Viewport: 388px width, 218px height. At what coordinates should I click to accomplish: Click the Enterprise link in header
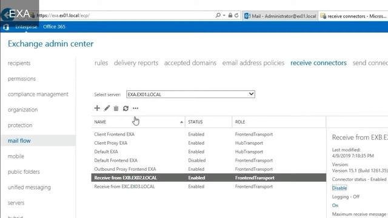pyautogui.click(x=26, y=27)
